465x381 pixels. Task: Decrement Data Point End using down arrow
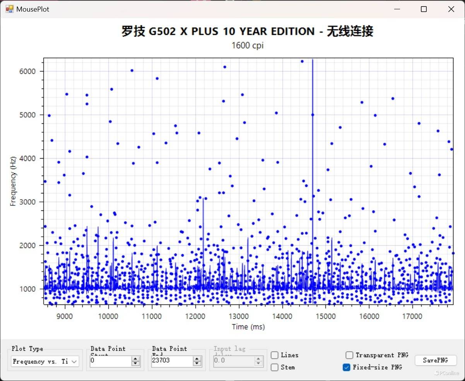coord(197,363)
